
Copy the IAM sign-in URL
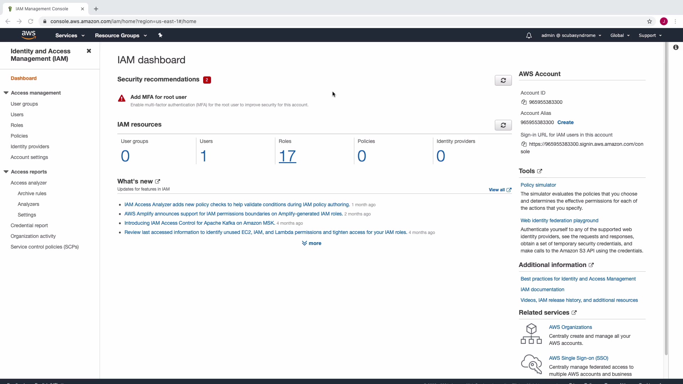(524, 144)
